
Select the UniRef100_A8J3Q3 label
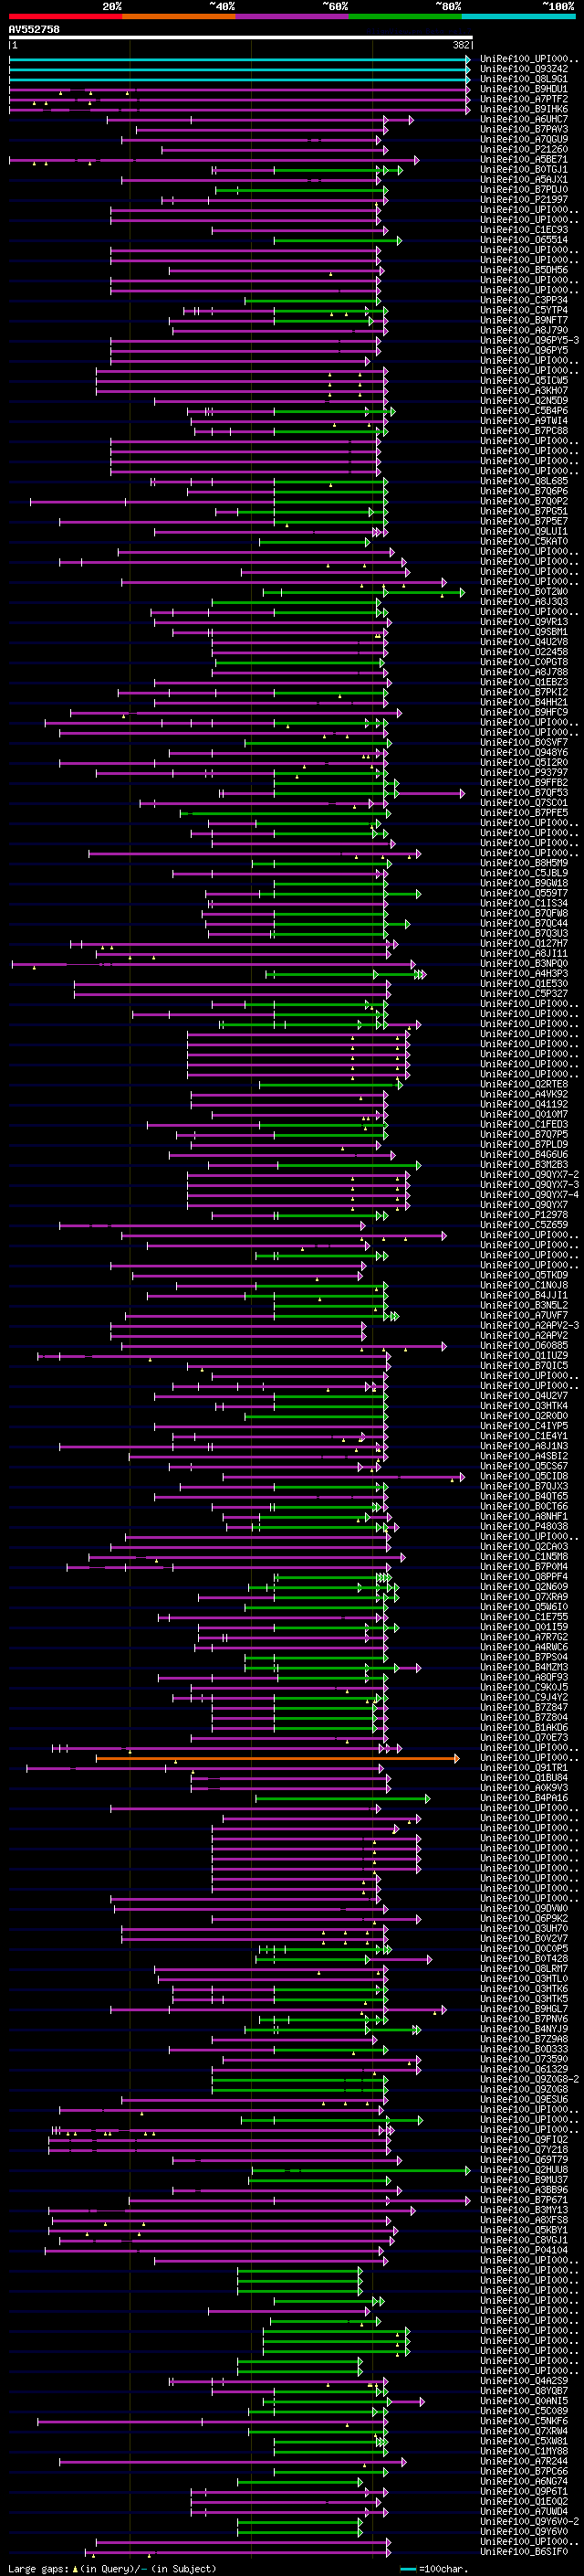pyautogui.click(x=524, y=601)
